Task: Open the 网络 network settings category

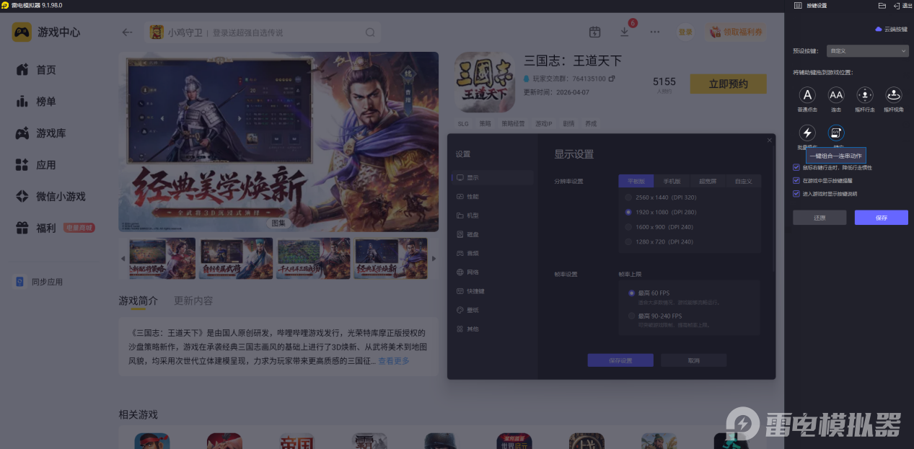Action: (493, 272)
